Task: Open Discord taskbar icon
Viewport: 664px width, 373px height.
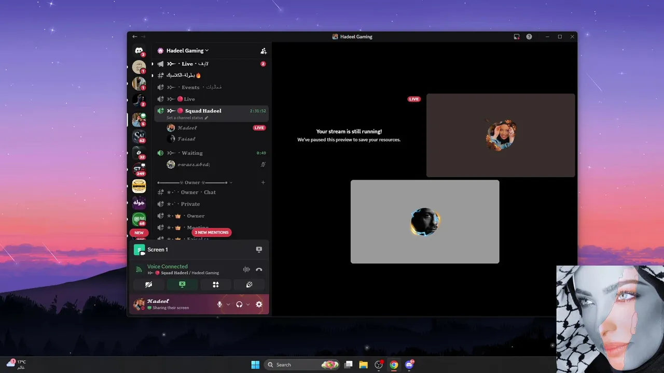Action: pyautogui.click(x=409, y=365)
